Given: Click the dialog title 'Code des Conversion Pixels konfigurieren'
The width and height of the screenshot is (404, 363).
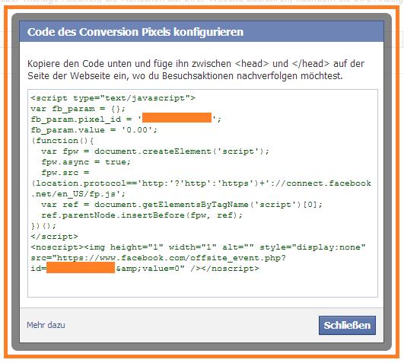Looking at the screenshot, I should pyautogui.click(x=135, y=32).
